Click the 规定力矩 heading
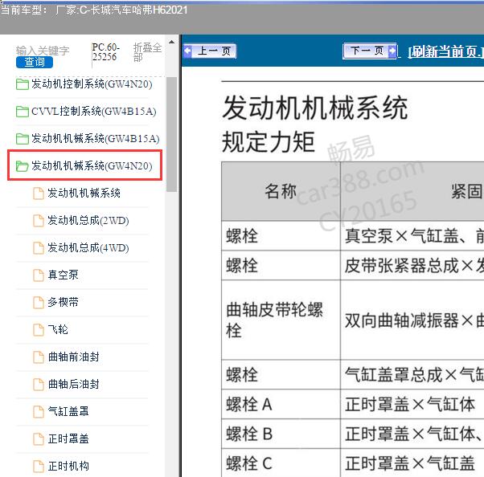The height and width of the screenshot is (477, 484). pyautogui.click(x=269, y=142)
